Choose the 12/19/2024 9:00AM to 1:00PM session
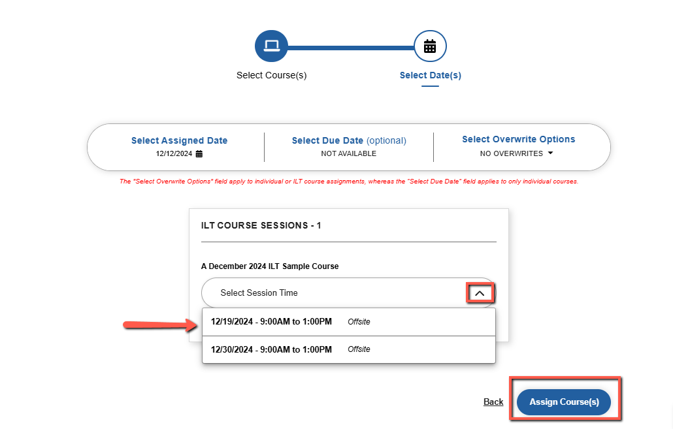673x429 pixels. click(x=348, y=322)
